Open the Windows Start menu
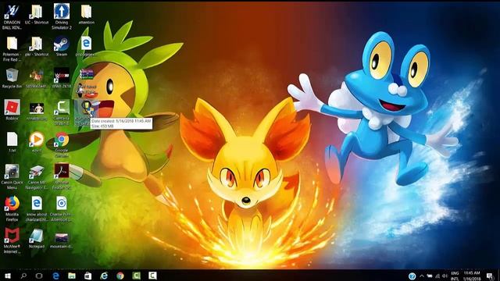 pos(8,276)
